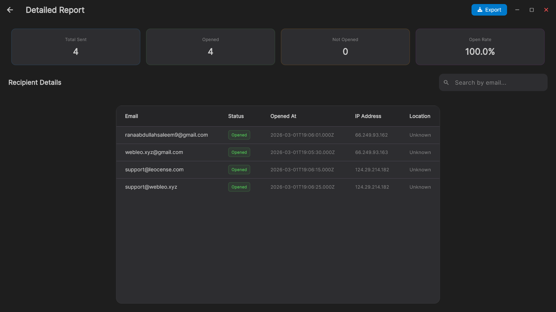The width and height of the screenshot is (556, 312).
Task: Click Unknown location for webleo.xyz@gmail.com
Action: [420, 152]
